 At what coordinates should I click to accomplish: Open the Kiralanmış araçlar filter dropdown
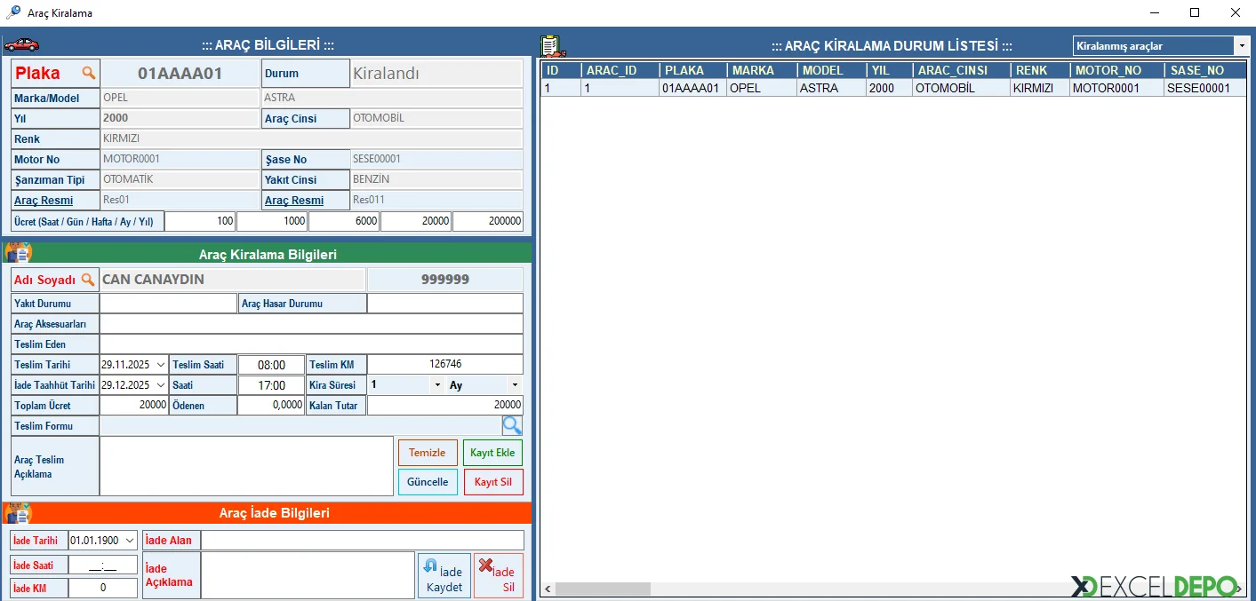tap(1241, 46)
